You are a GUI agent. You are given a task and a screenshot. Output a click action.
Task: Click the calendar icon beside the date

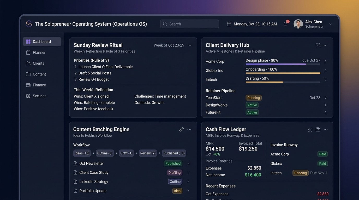tap(229, 24)
